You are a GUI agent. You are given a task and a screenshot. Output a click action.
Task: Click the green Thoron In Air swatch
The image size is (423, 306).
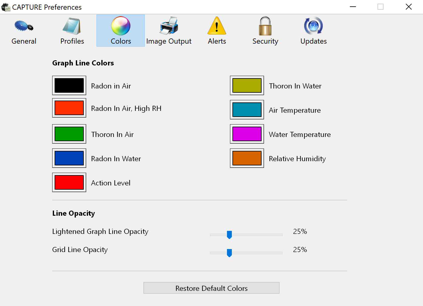69,134
